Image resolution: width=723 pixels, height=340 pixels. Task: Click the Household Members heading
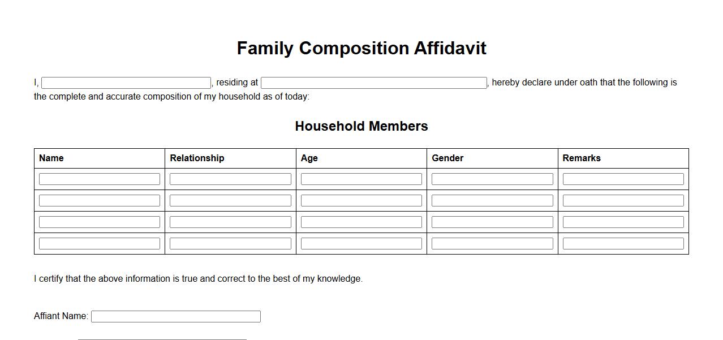361,126
